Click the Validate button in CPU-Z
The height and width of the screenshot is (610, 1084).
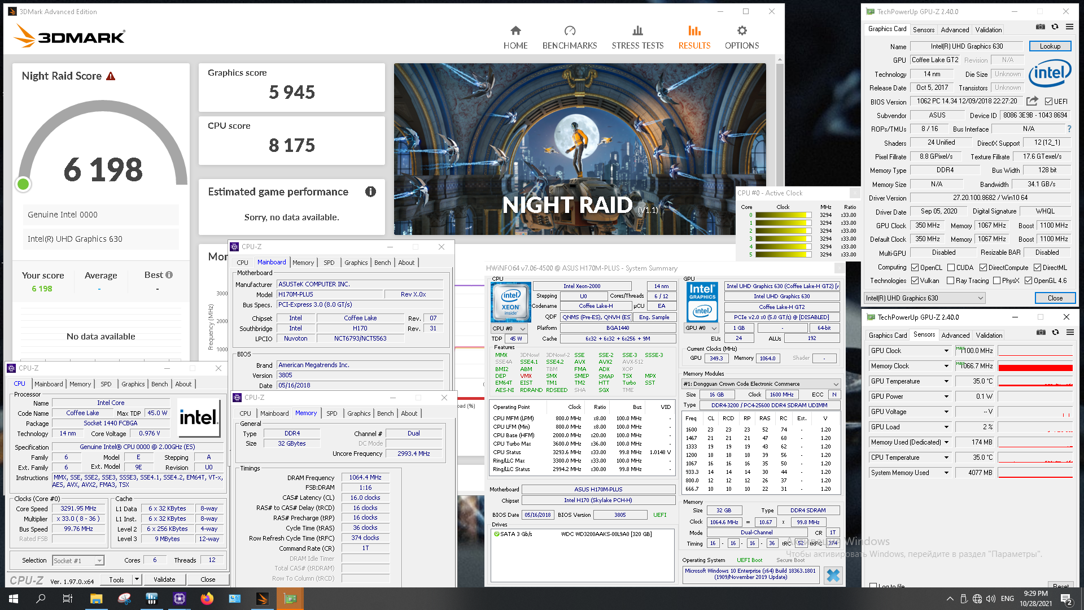pos(164,579)
